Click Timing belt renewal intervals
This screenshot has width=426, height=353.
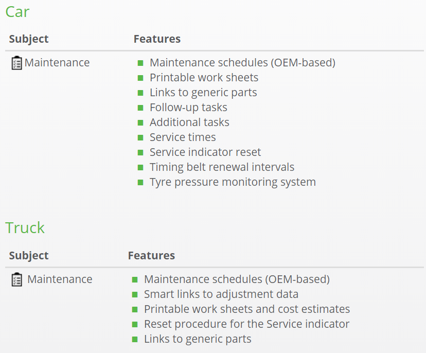click(222, 167)
